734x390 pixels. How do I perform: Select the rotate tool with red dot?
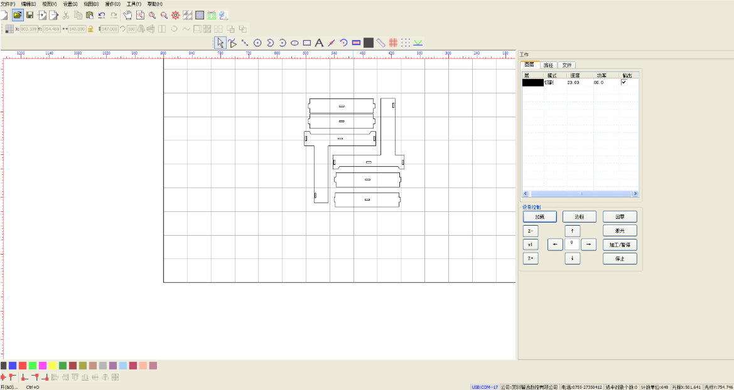click(343, 43)
